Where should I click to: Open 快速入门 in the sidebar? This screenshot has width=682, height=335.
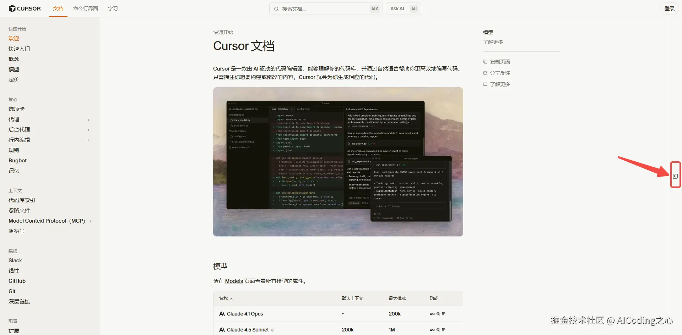[19, 49]
